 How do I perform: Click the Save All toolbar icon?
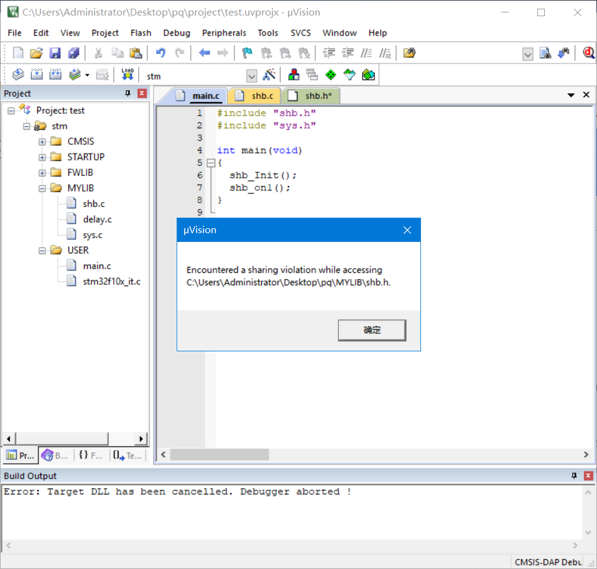[73, 53]
